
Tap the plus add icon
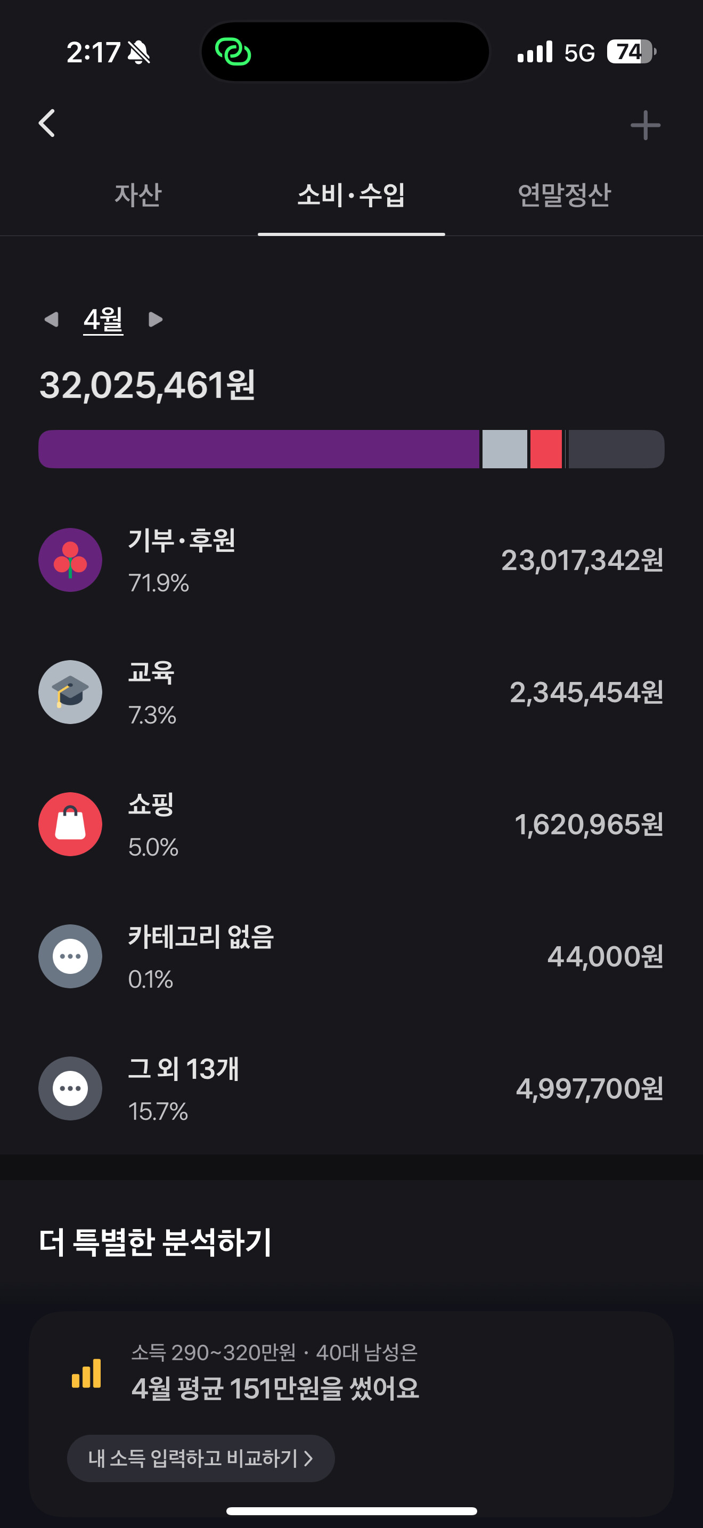(x=645, y=125)
